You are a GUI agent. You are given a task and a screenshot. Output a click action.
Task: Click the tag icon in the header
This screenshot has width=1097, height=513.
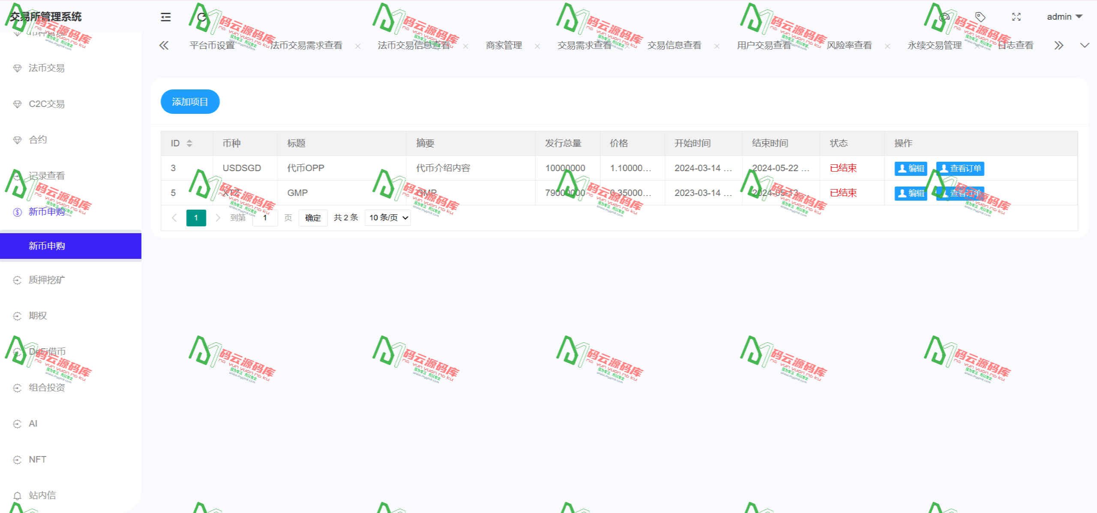tap(980, 17)
